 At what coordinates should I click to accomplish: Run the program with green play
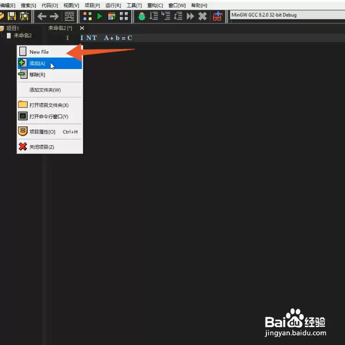pyautogui.click(x=100, y=16)
